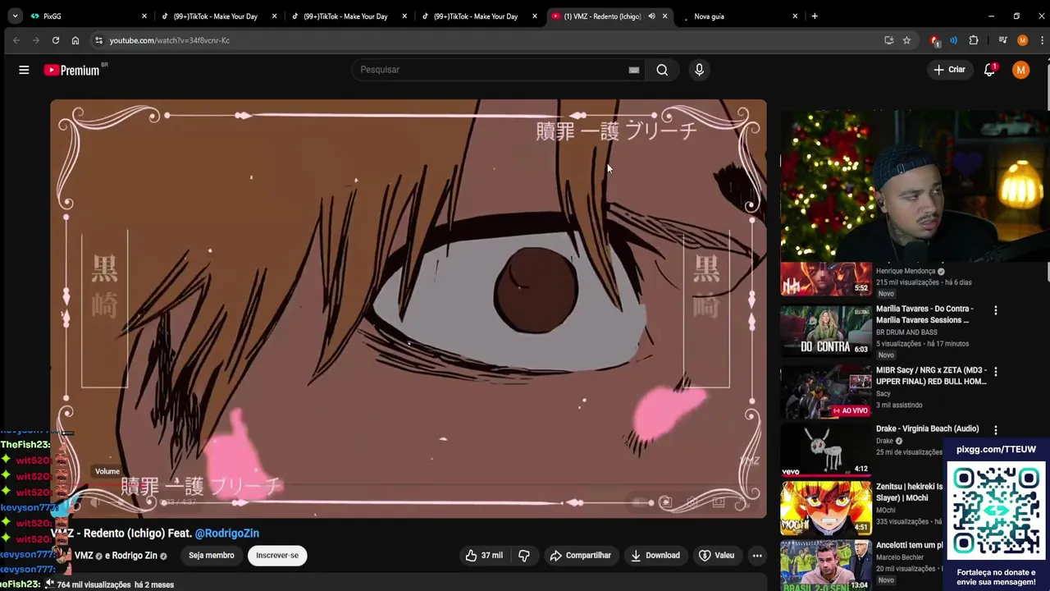Image resolution: width=1050 pixels, height=591 pixels.
Task: Open the Chrome profile avatar in toolbar
Action: 1022,40
